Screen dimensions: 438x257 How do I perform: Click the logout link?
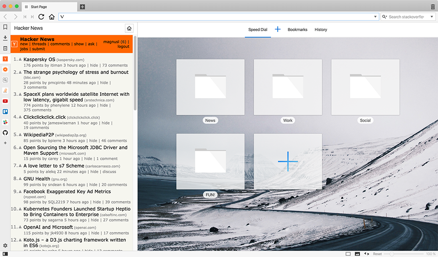[x=123, y=47]
